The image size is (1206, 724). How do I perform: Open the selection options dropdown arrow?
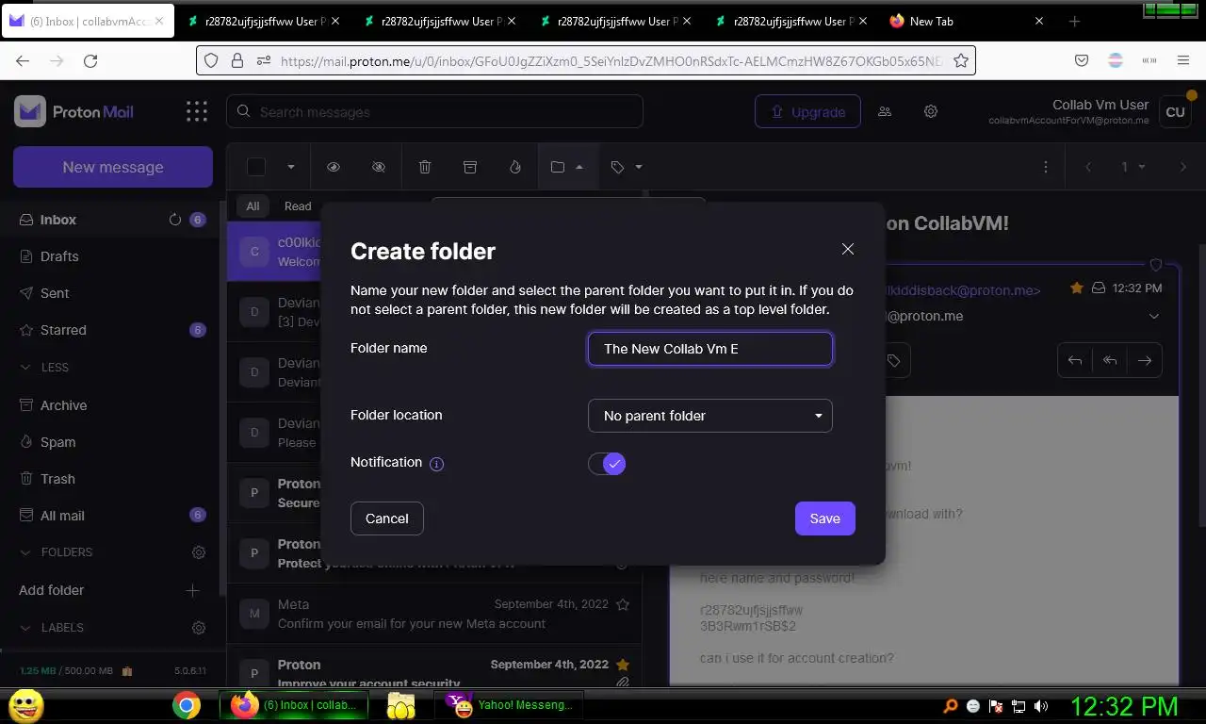(291, 167)
